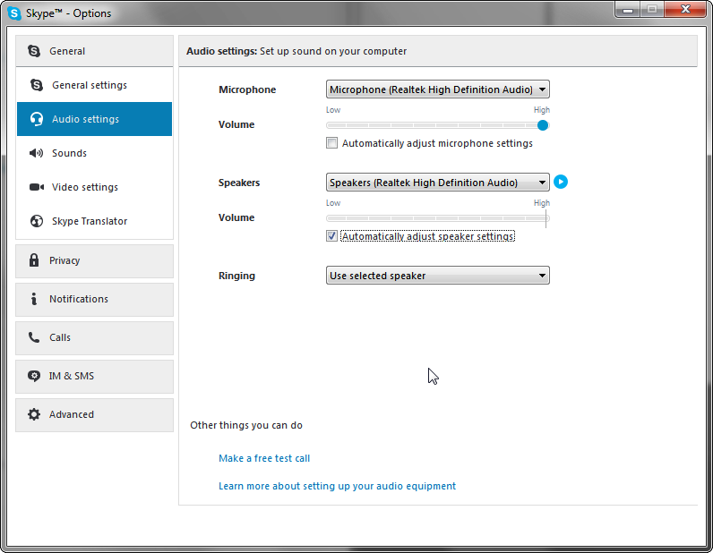This screenshot has height=553, width=713.
Task: Click the Skype icon beside General
Action: tap(34, 51)
